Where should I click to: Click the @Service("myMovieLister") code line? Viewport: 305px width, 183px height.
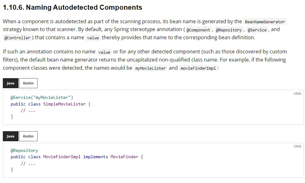pos(42,98)
